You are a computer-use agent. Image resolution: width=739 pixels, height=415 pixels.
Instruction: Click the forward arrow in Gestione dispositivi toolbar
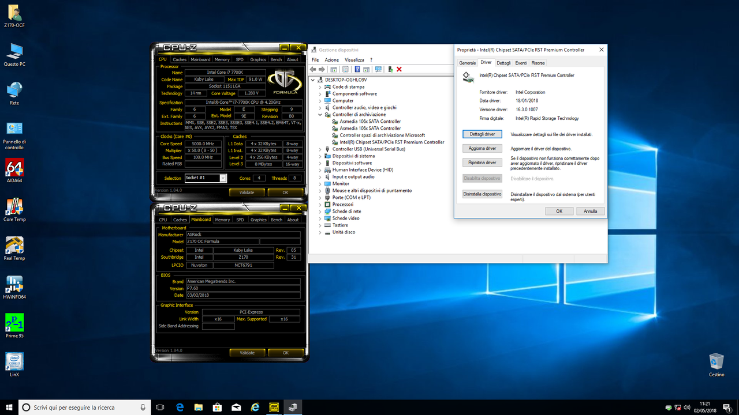pyautogui.click(x=322, y=69)
